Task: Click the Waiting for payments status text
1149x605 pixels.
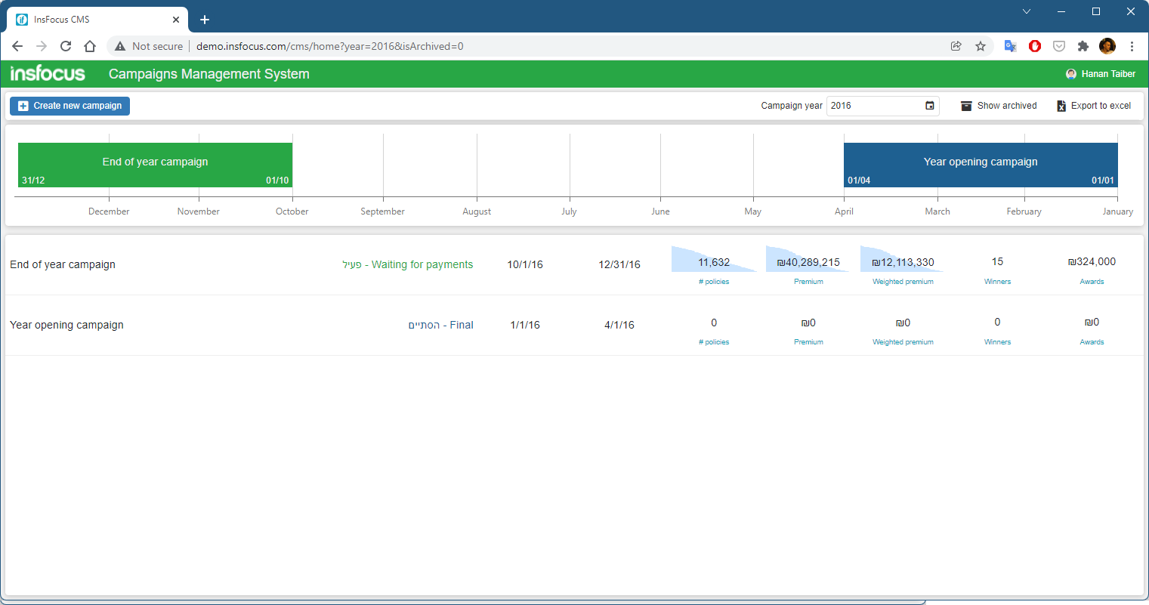Action: [x=423, y=264]
